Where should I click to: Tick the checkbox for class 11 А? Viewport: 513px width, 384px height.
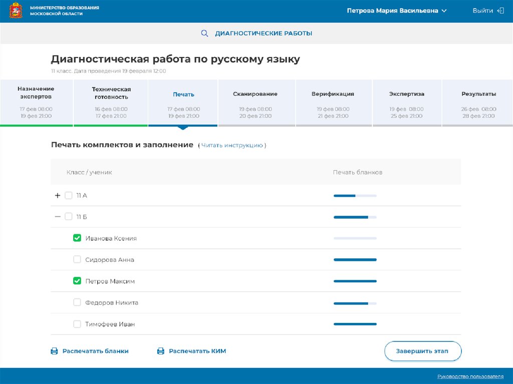tap(69, 196)
